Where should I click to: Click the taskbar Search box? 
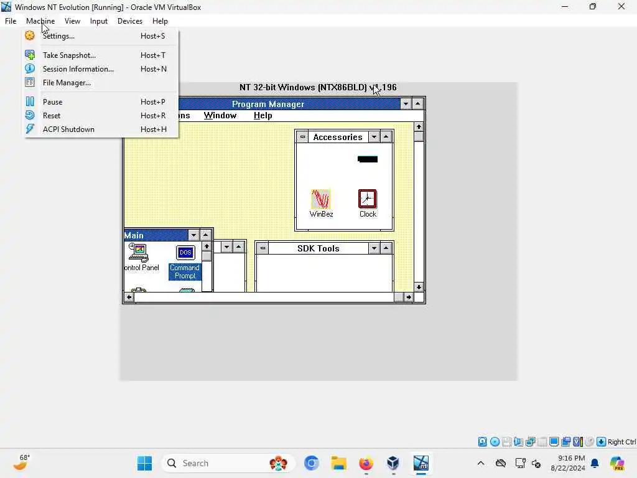(x=228, y=463)
